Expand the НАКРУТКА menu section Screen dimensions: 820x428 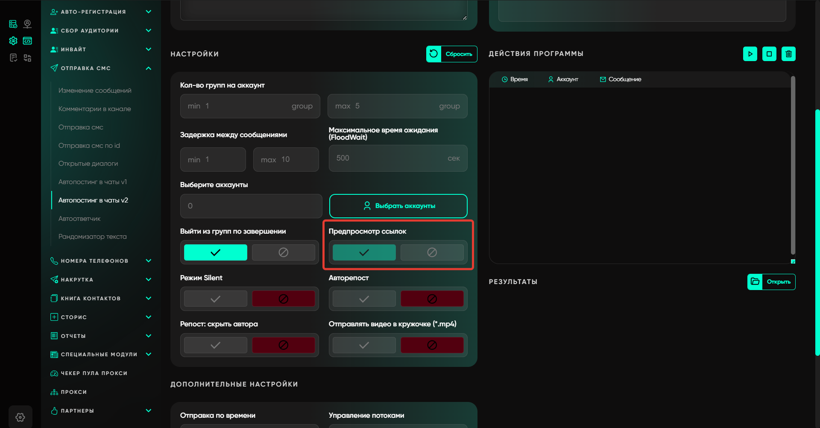point(148,280)
